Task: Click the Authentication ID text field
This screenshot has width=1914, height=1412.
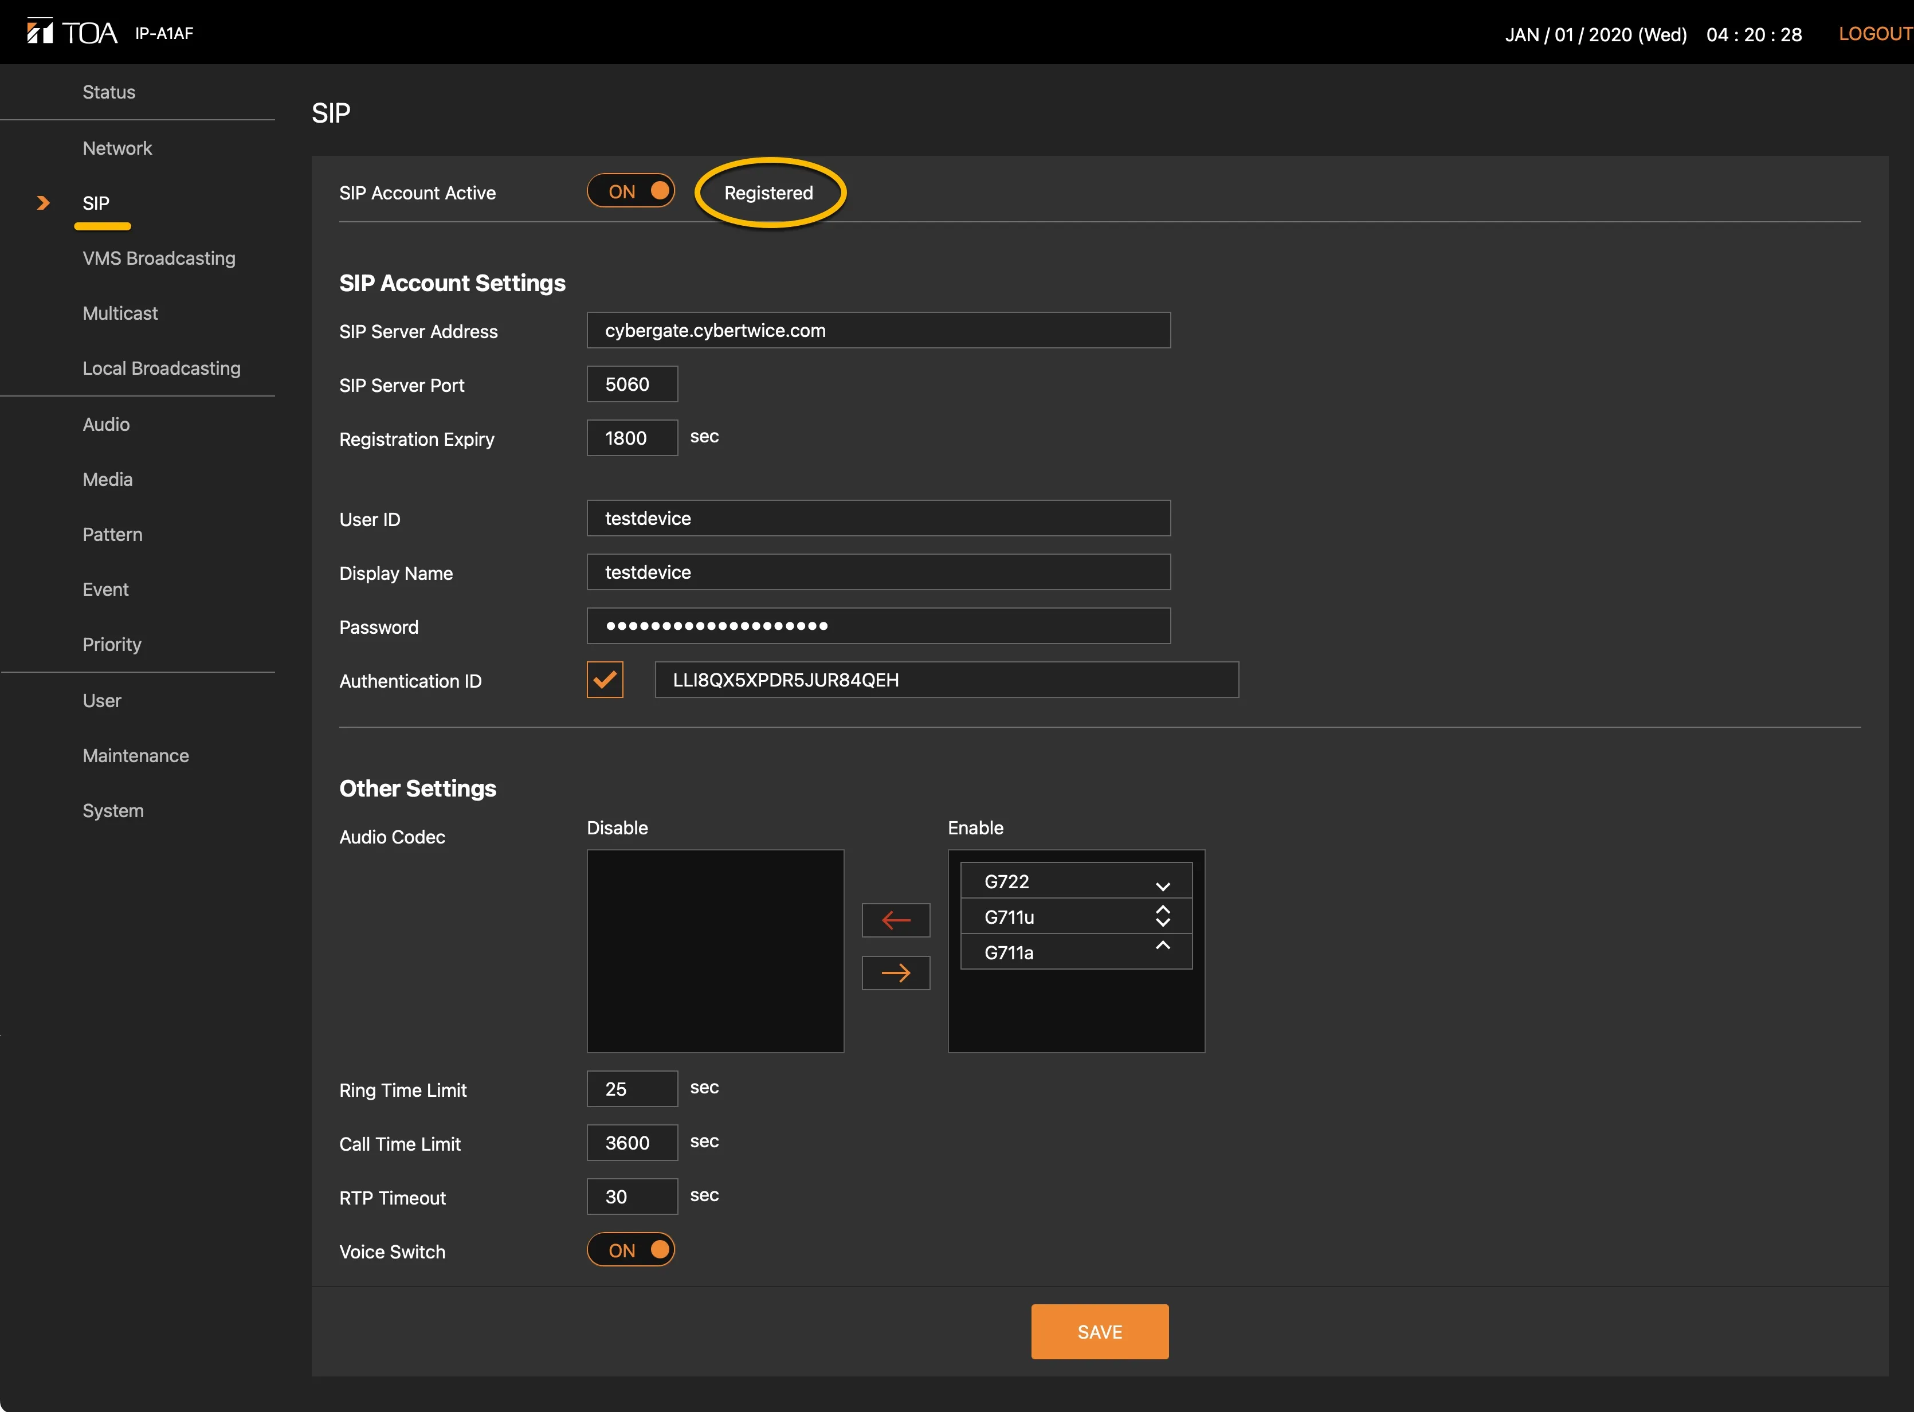Action: pos(946,680)
